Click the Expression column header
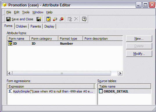156x112 pixels. pos(51,86)
